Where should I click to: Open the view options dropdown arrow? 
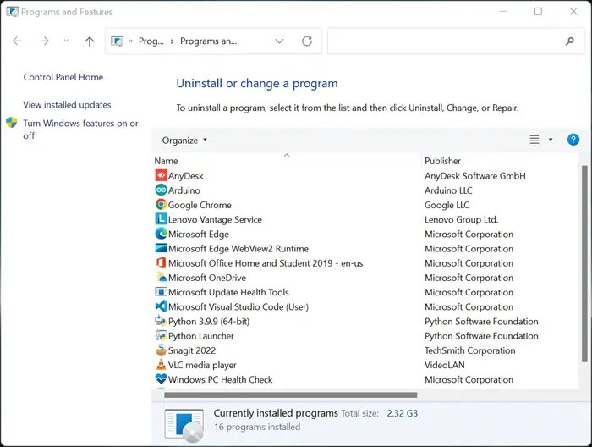click(x=551, y=140)
